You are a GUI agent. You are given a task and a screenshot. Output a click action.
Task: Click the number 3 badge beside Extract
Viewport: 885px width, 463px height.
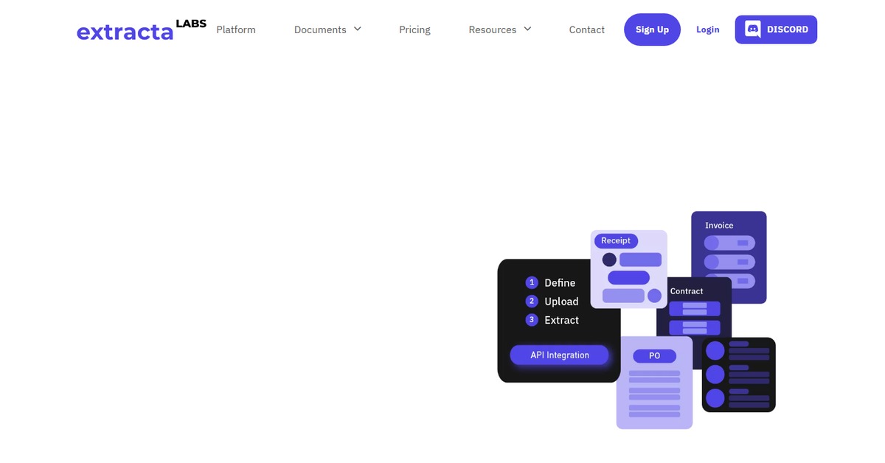(x=532, y=320)
